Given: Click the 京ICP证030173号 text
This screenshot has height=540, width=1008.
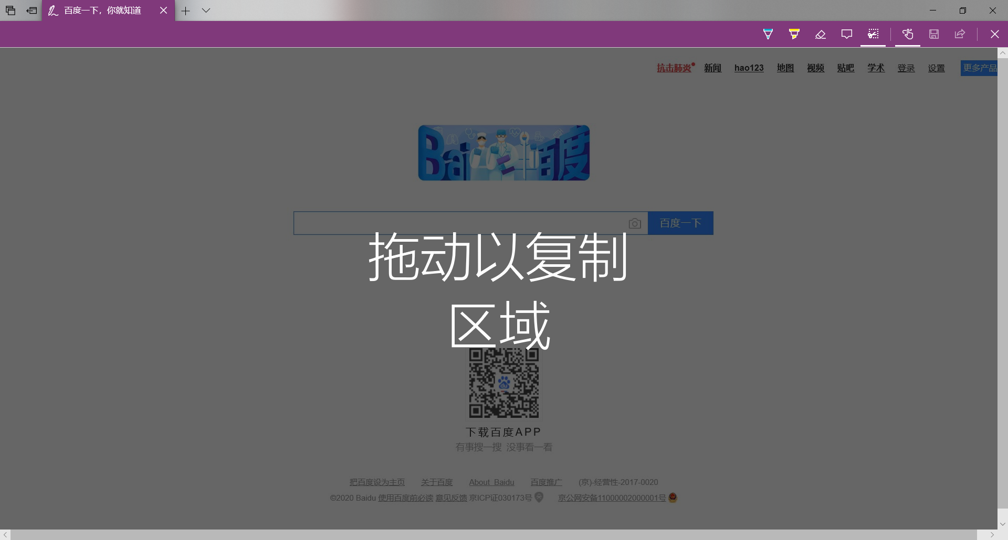Looking at the screenshot, I should pos(500,498).
